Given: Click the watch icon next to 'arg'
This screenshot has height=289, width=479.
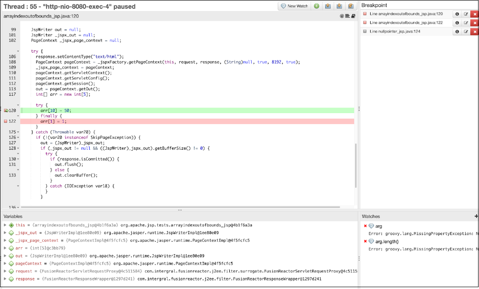Looking at the screenshot, I should point(371,226).
